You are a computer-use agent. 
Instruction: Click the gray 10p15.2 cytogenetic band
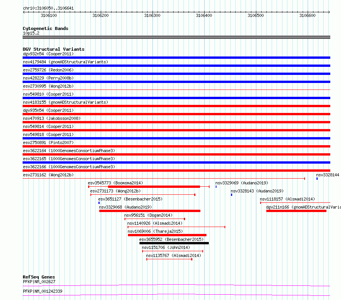(176, 37)
